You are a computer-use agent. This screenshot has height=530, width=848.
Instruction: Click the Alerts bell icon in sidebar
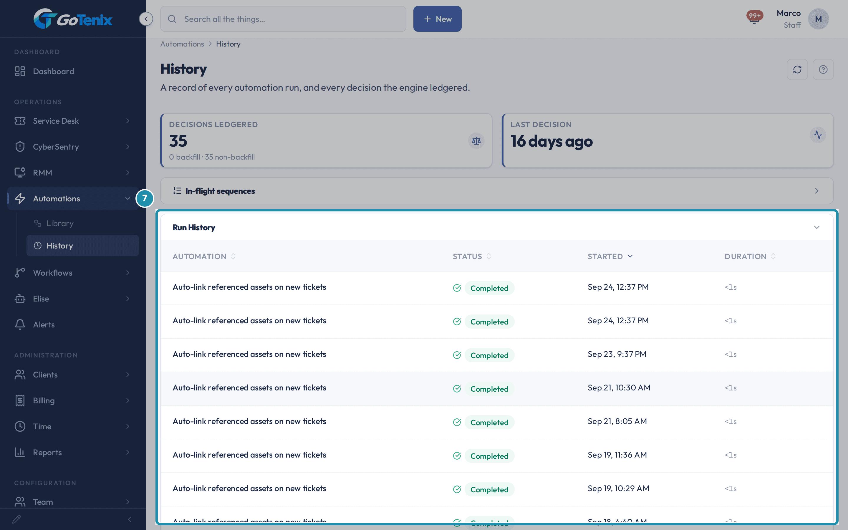(x=20, y=324)
